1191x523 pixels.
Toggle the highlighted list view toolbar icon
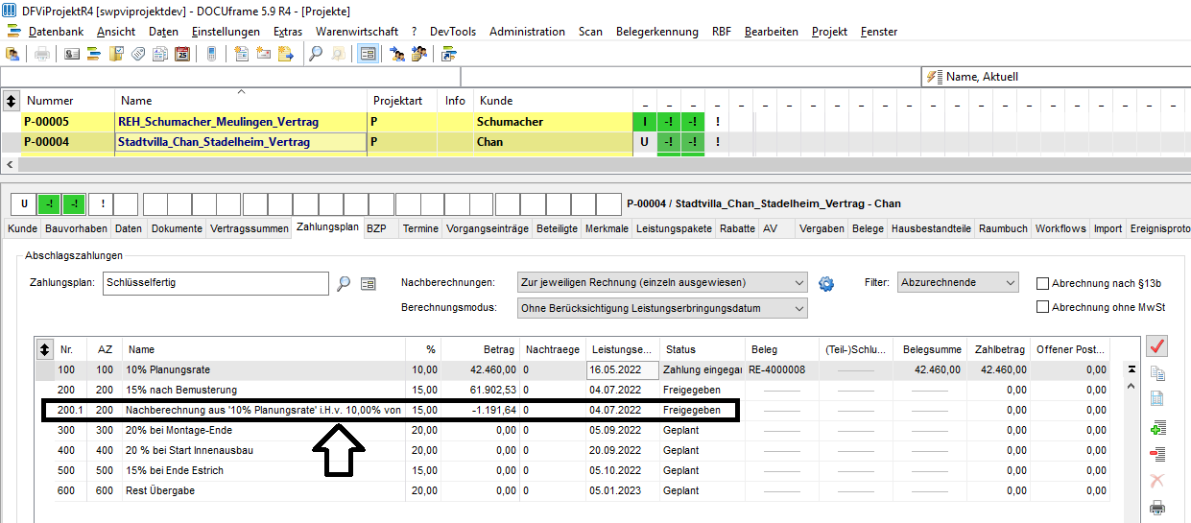[368, 54]
